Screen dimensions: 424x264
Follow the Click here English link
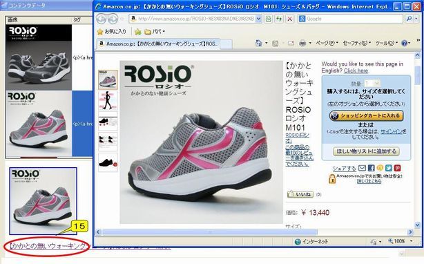tap(356, 70)
